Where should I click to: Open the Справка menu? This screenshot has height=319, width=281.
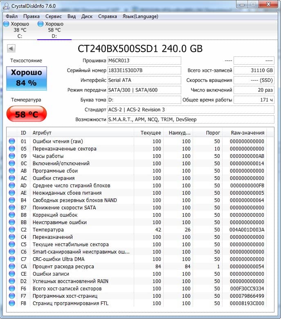(x=108, y=16)
